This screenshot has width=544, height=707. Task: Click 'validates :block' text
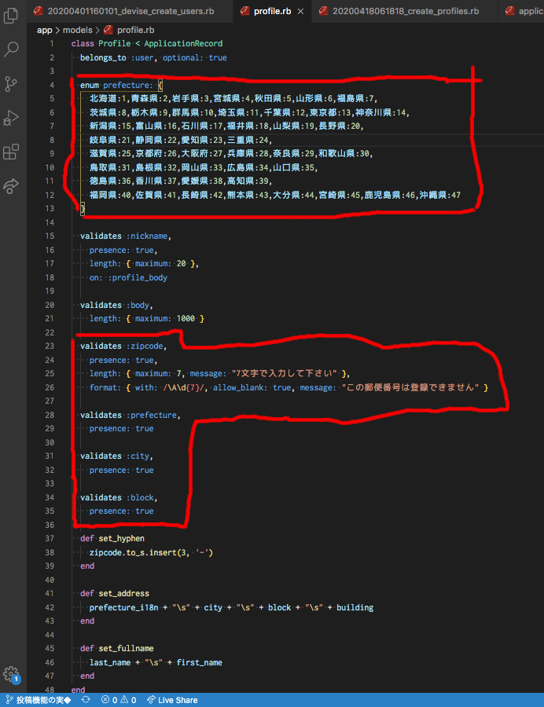pyautogui.click(x=117, y=497)
